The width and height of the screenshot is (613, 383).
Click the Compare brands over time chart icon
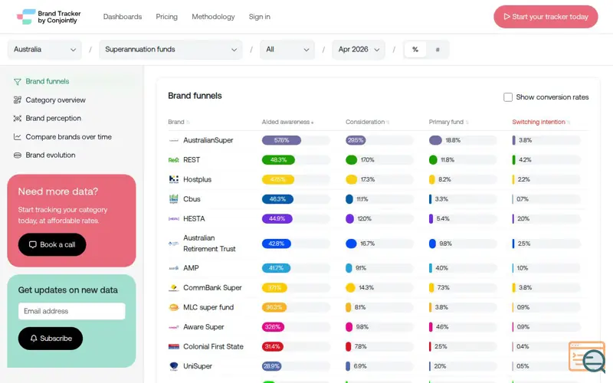click(17, 137)
